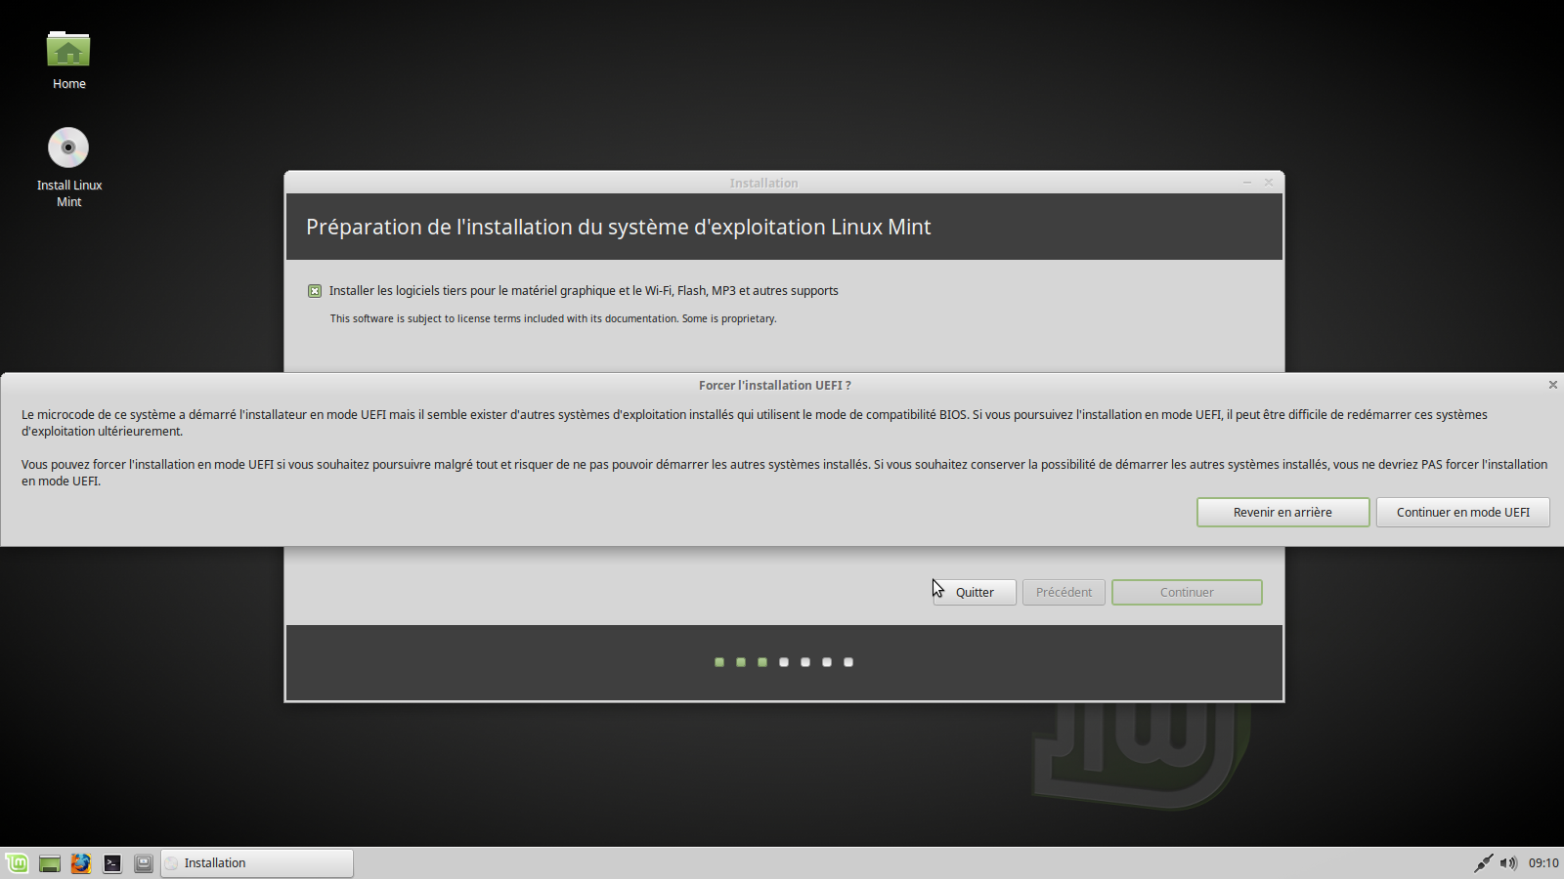Click the Précédent button
Image resolution: width=1564 pixels, height=879 pixels.
1064,593
